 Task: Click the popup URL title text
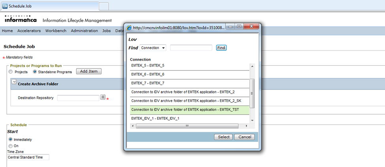coord(179,28)
